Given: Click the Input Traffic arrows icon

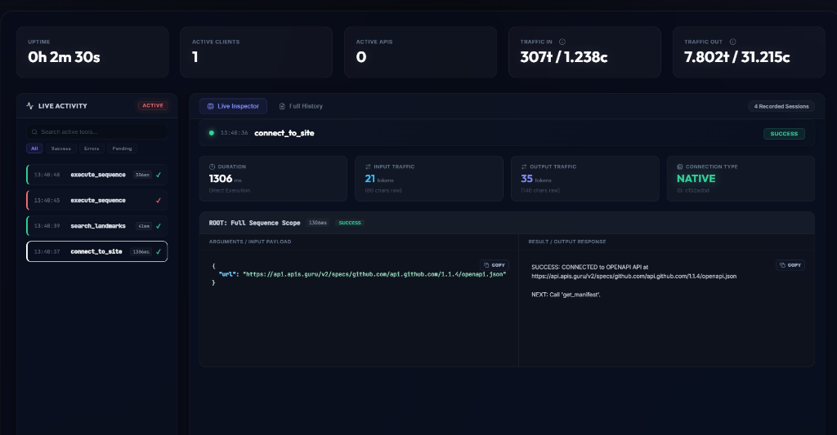Looking at the screenshot, I should pyautogui.click(x=368, y=166).
